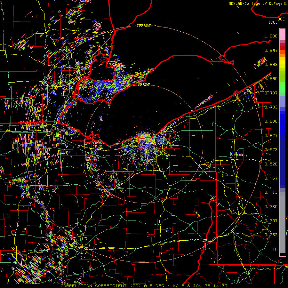Click the 0.627 scale value
Viewport: 288px width, 288px height.
click(x=271, y=136)
